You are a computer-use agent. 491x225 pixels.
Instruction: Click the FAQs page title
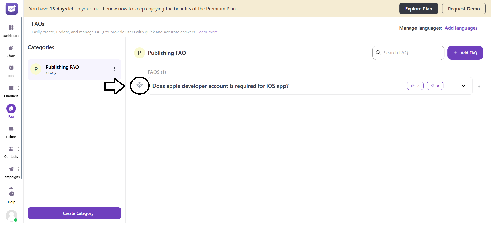[x=38, y=24]
